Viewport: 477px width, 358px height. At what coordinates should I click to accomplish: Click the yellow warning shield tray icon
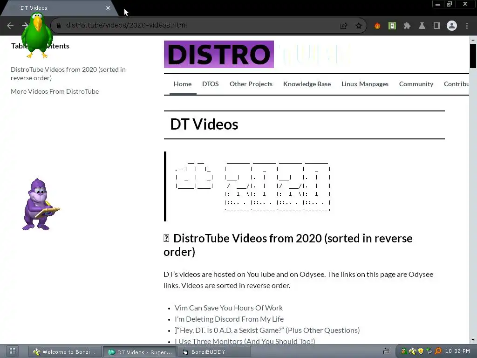[421, 351]
